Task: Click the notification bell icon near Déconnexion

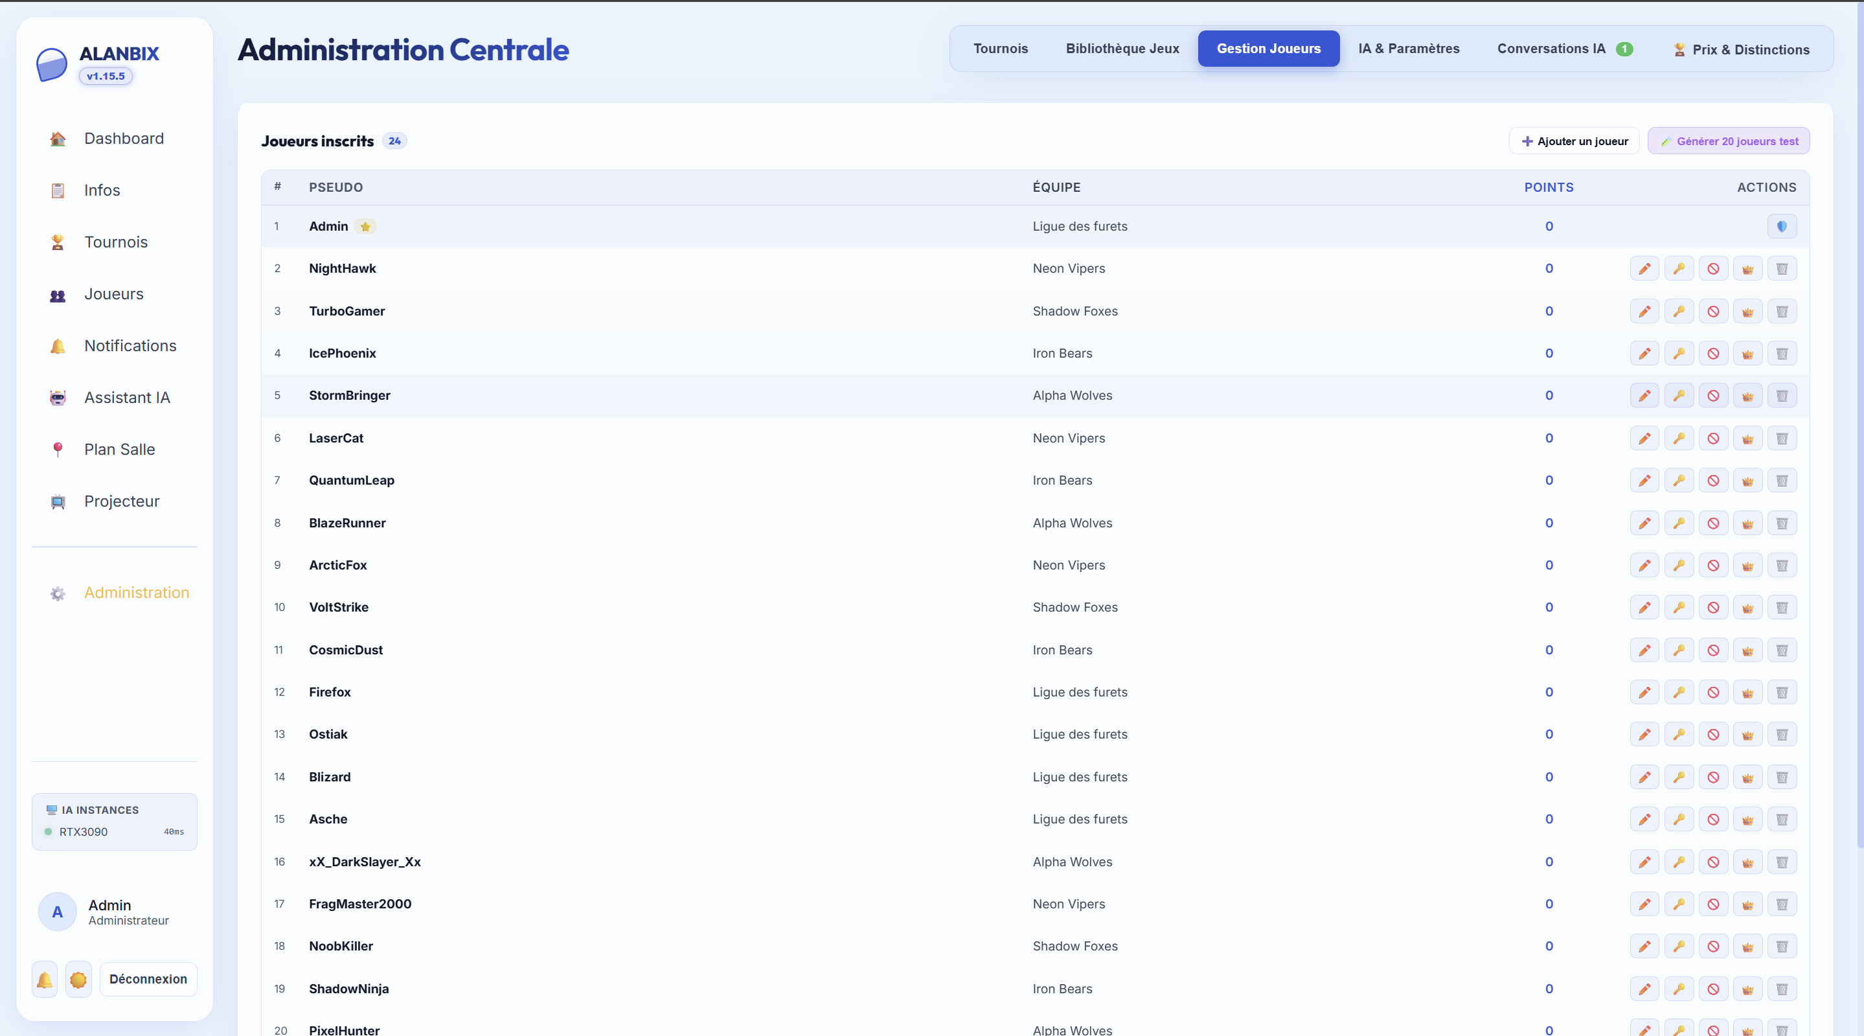Action: [x=44, y=980]
